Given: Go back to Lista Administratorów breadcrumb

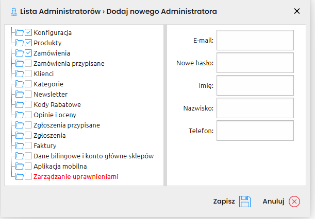Looking at the screenshot, I should 60,11.
